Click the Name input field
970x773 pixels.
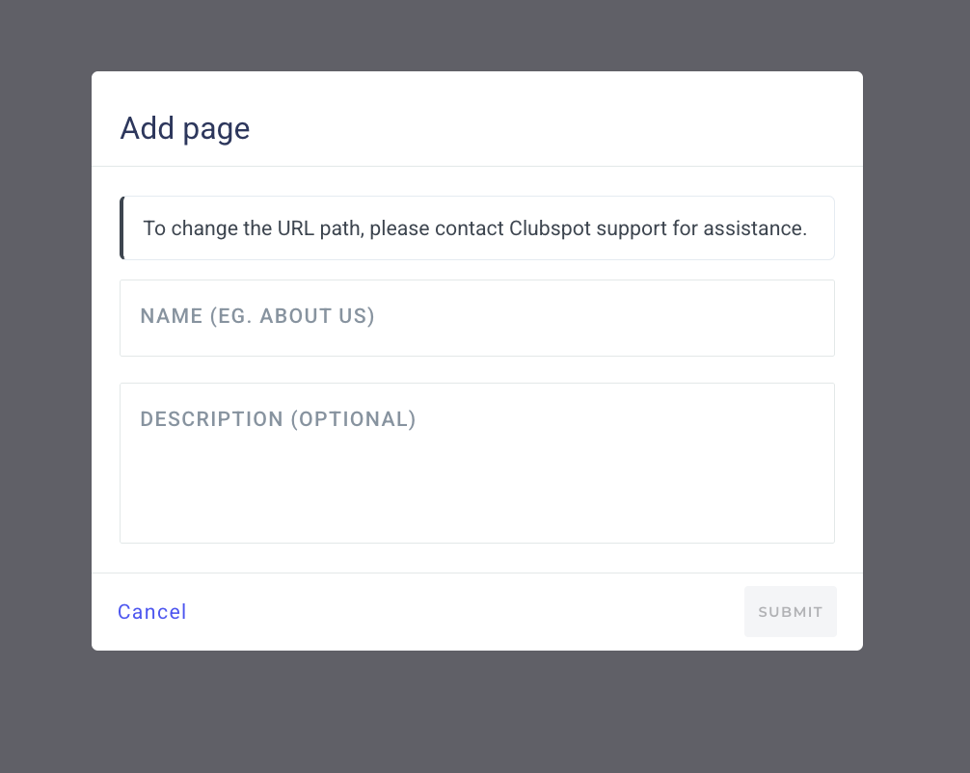(476, 317)
